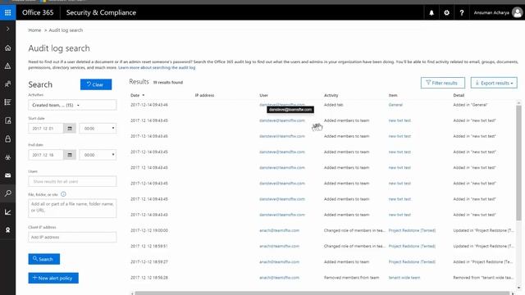Show info for File, folder, or site
525x295 pixels.
pos(63,194)
